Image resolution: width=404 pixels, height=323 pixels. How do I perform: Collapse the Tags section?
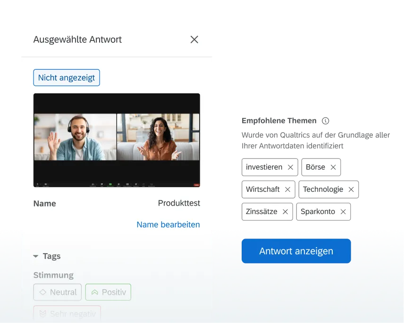(36, 256)
